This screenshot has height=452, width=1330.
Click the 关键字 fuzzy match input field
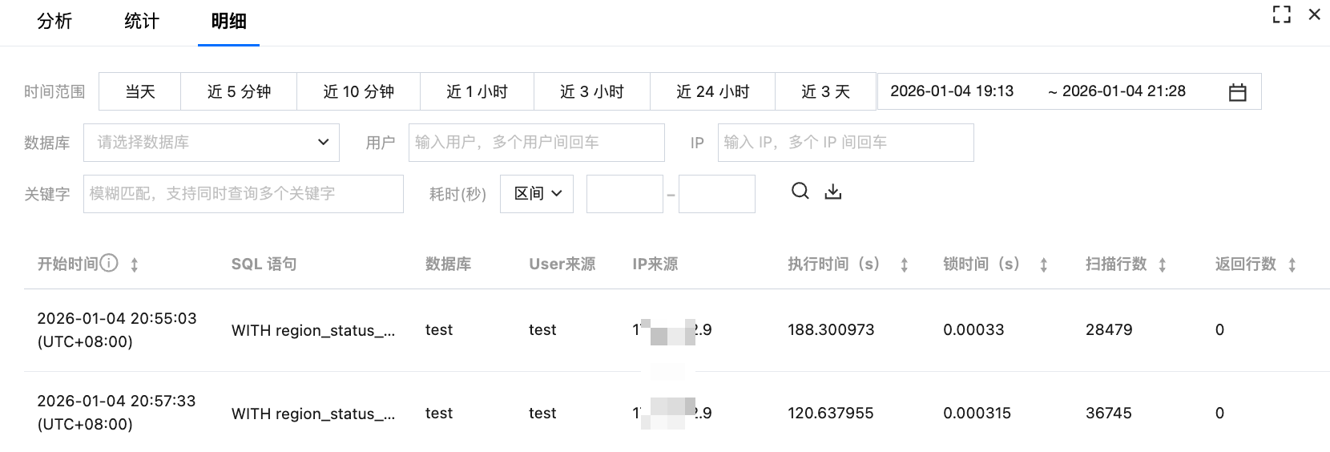click(244, 194)
